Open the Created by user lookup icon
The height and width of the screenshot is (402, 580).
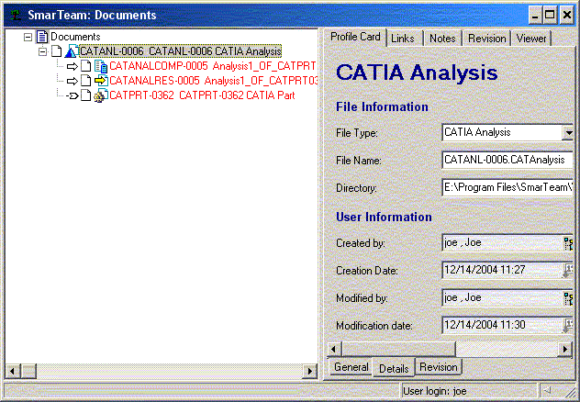tap(567, 243)
